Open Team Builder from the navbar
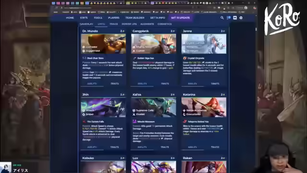307x173 pixels. pyautogui.click(x=135, y=18)
